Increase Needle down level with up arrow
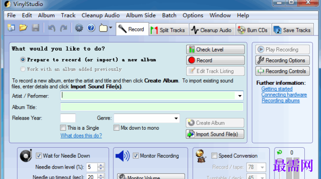The height and width of the screenshot is (179, 321). tap(101, 165)
